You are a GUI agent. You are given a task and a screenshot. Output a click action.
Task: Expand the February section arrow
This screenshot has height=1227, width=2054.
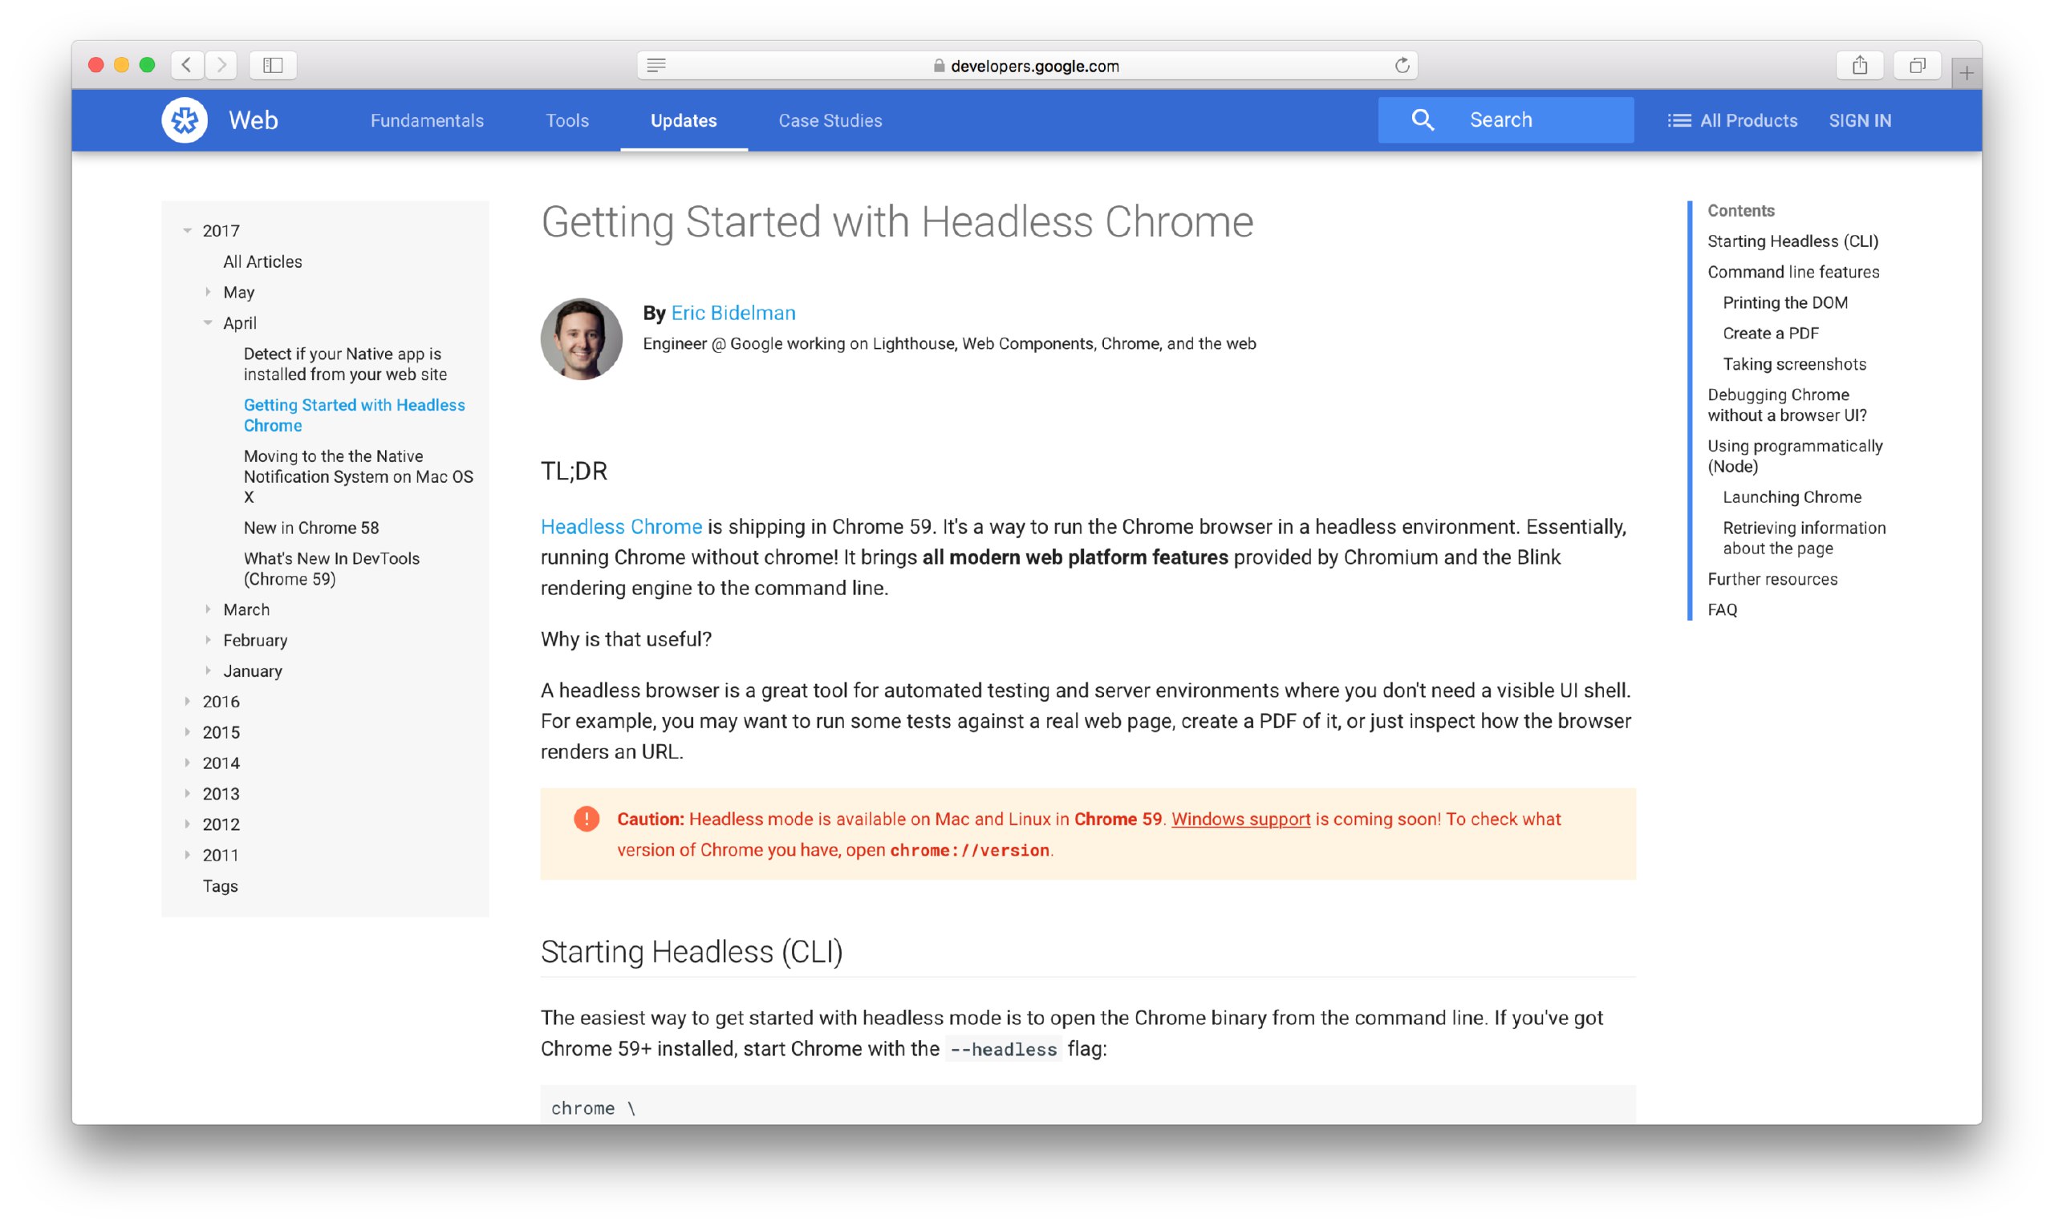point(208,640)
